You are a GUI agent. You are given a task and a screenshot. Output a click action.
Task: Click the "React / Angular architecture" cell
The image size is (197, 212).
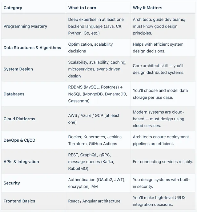[94, 201]
